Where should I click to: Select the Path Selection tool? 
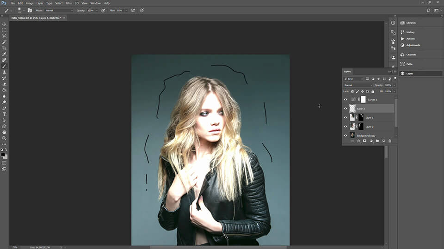tap(4, 120)
